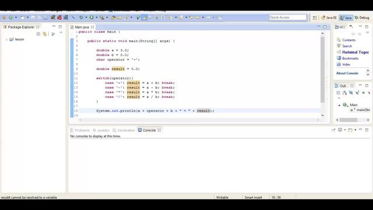Open the Outline view menu triangle

pyautogui.click(x=339, y=98)
